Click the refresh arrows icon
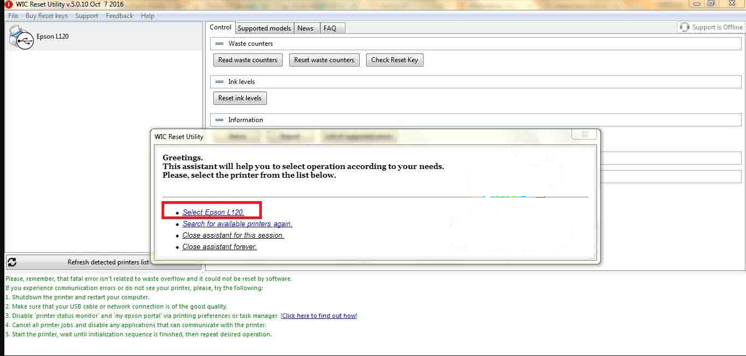 point(12,262)
